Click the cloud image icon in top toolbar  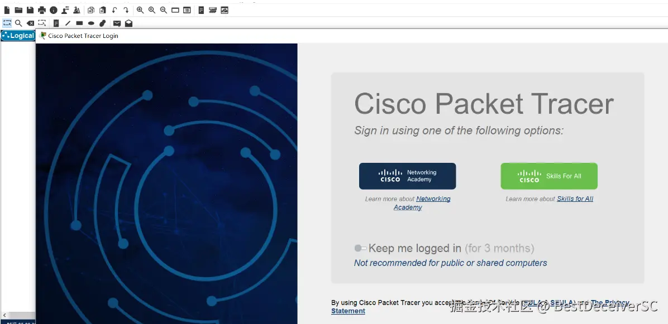(x=225, y=10)
